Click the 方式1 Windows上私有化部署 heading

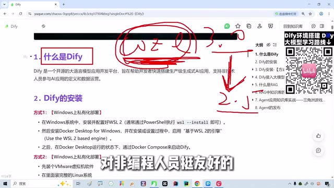click(68, 112)
